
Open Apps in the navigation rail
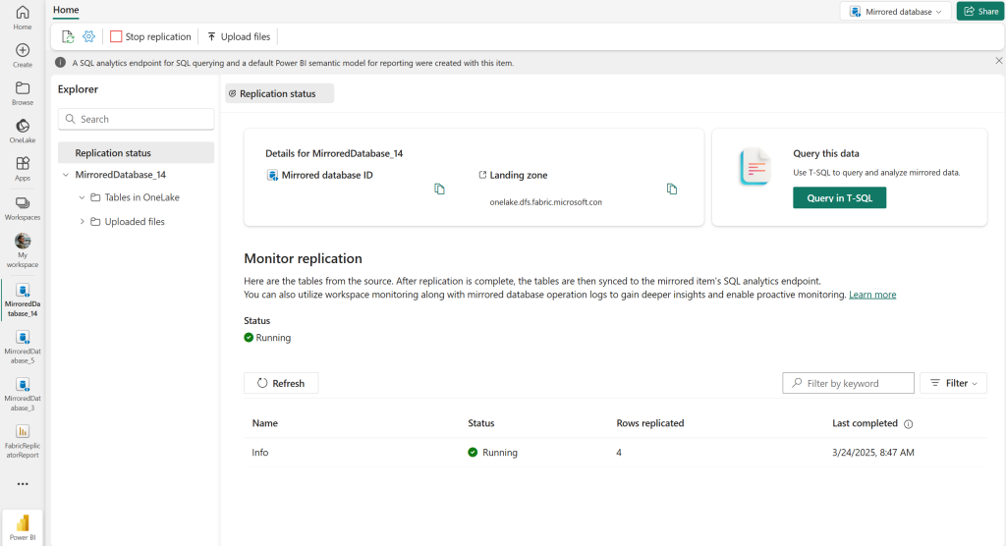click(23, 169)
